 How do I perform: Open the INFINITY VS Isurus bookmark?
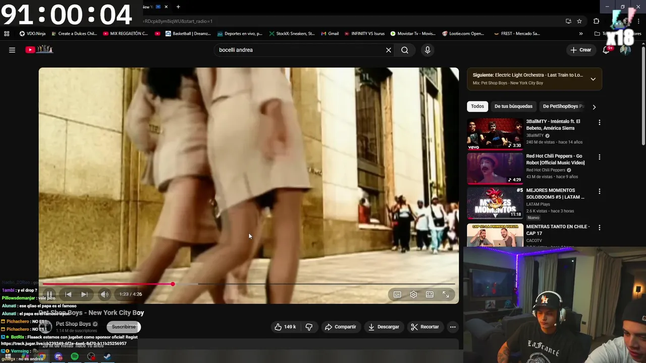pyautogui.click(x=364, y=34)
